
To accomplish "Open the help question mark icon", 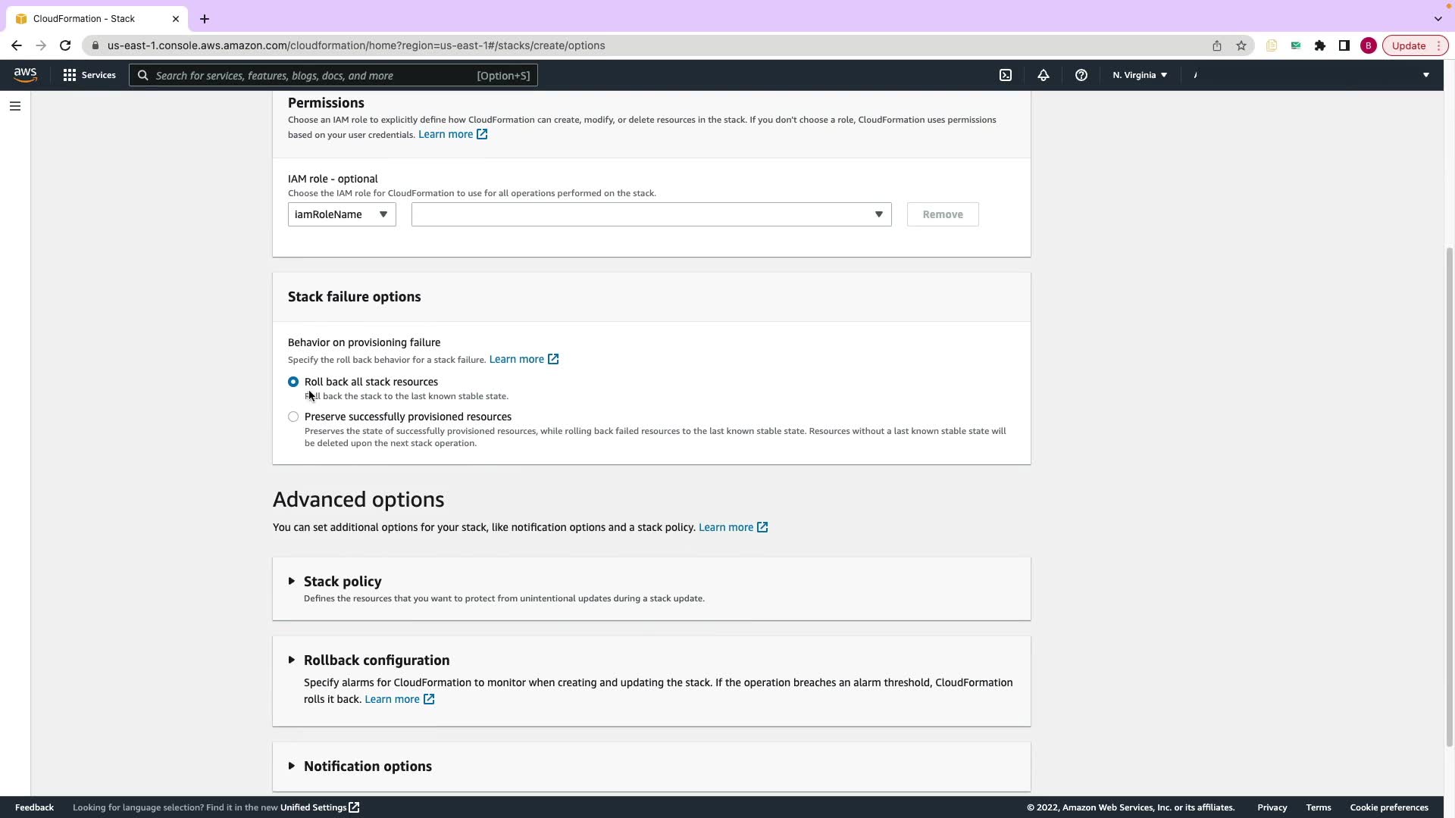I will (x=1081, y=75).
